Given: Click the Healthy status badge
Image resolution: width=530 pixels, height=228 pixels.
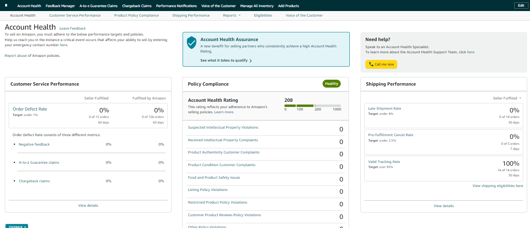Looking at the screenshot, I should (332, 84).
